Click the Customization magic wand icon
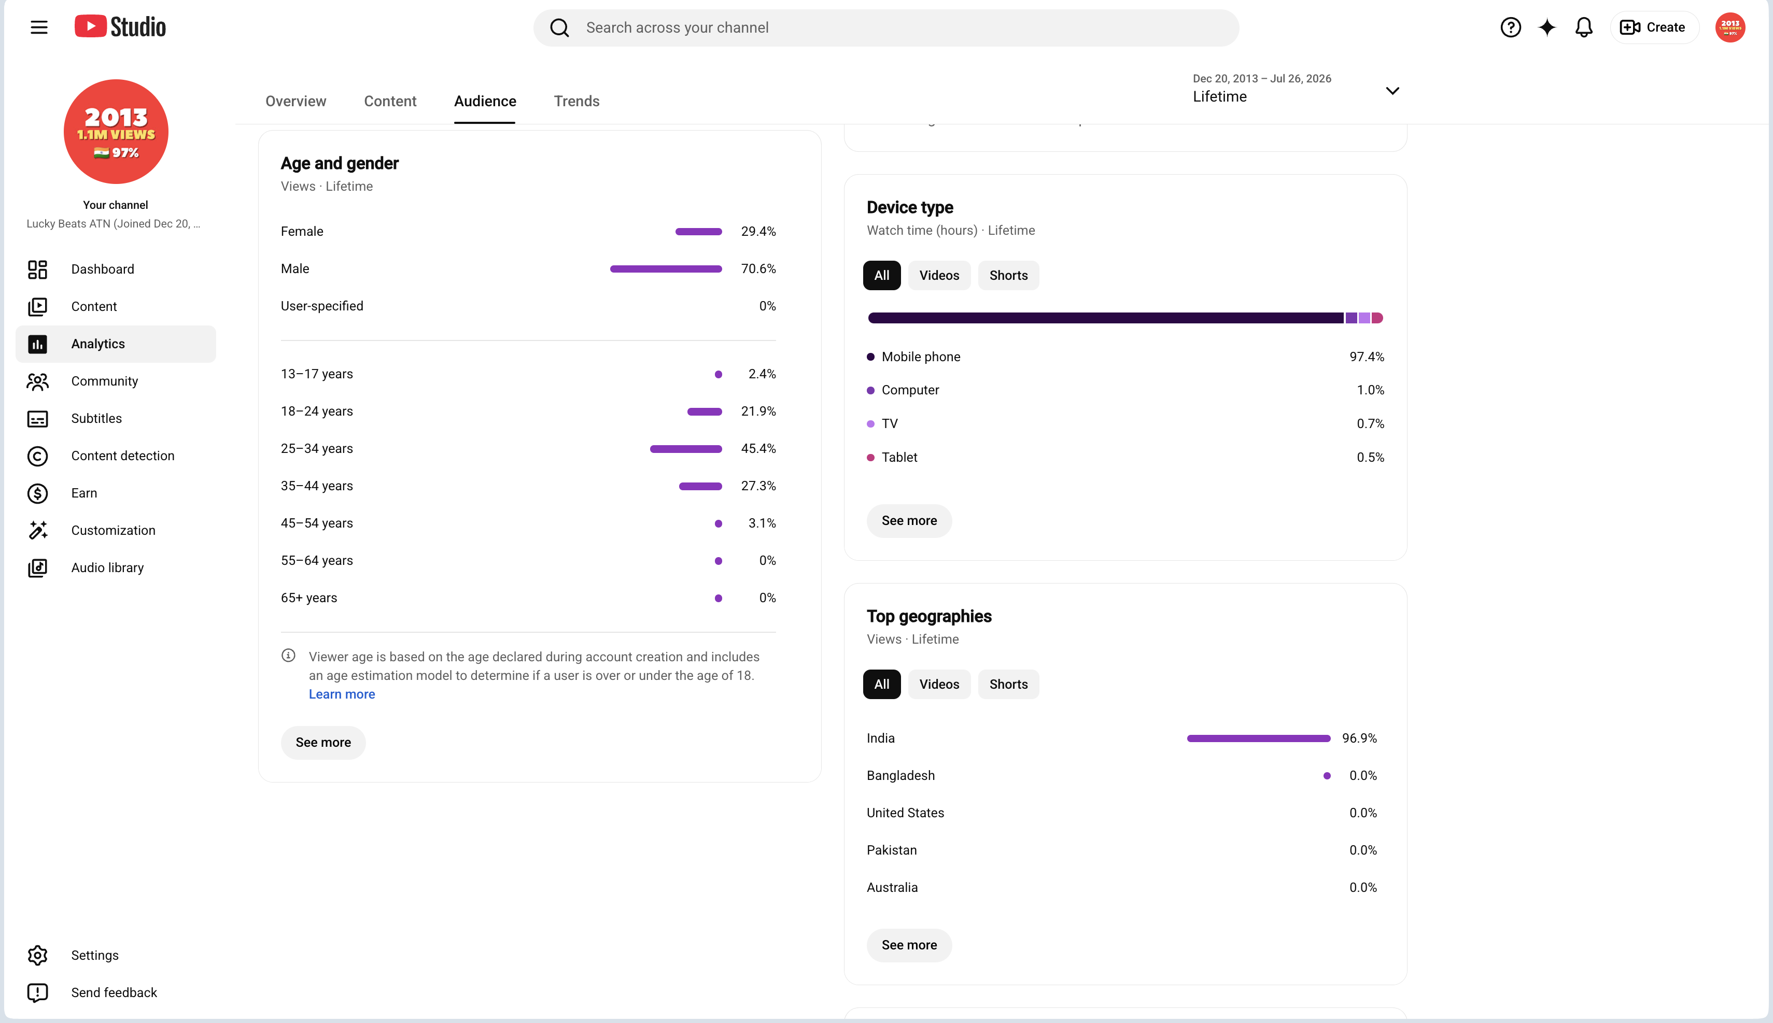Image resolution: width=1773 pixels, height=1023 pixels. coord(37,530)
